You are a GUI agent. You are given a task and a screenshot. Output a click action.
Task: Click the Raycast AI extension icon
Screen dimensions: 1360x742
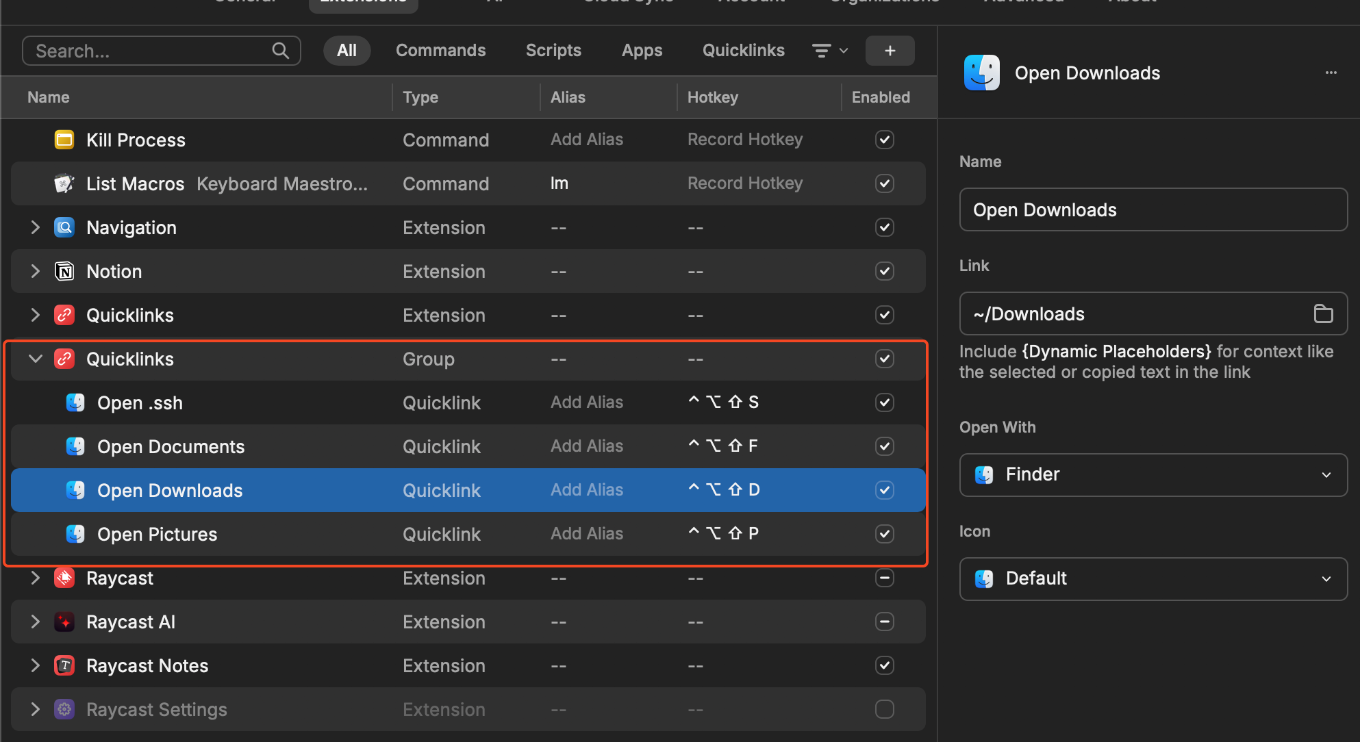coord(64,622)
